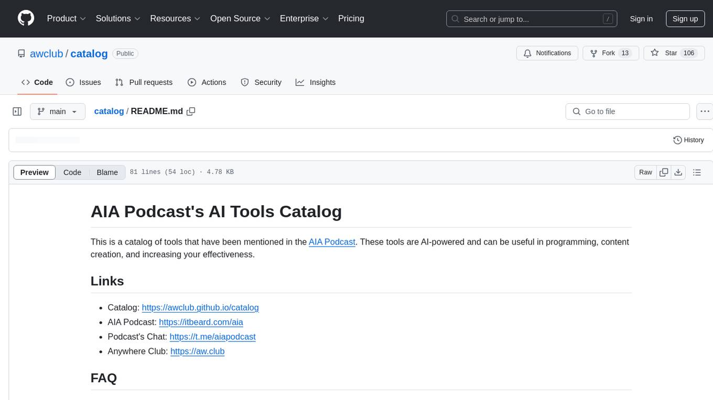Open the Raw file view
Image resolution: width=713 pixels, height=400 pixels.
645,172
